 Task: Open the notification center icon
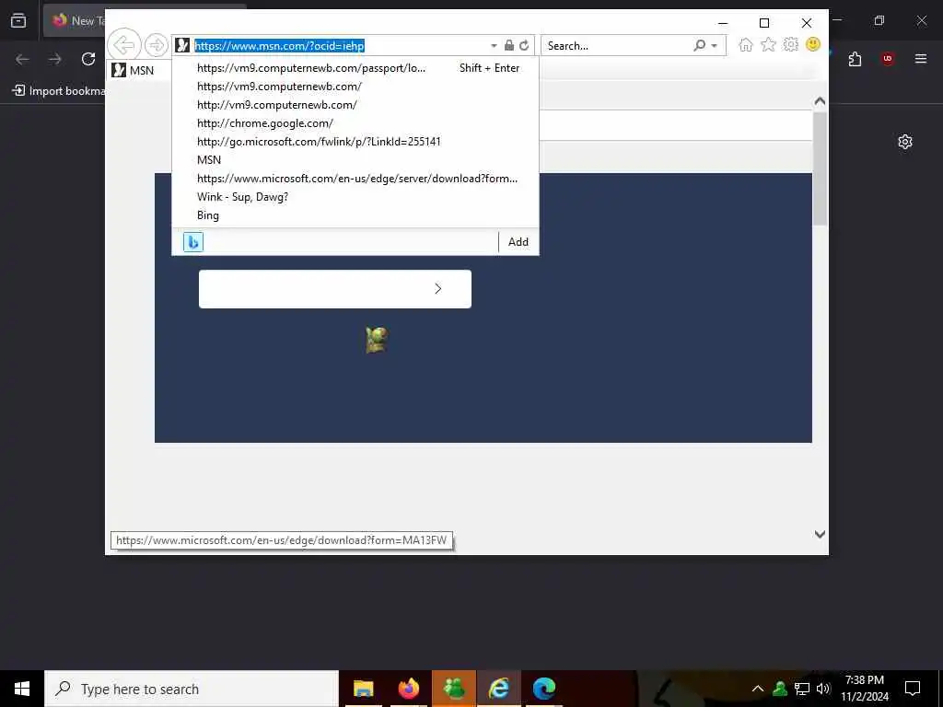coord(913,689)
